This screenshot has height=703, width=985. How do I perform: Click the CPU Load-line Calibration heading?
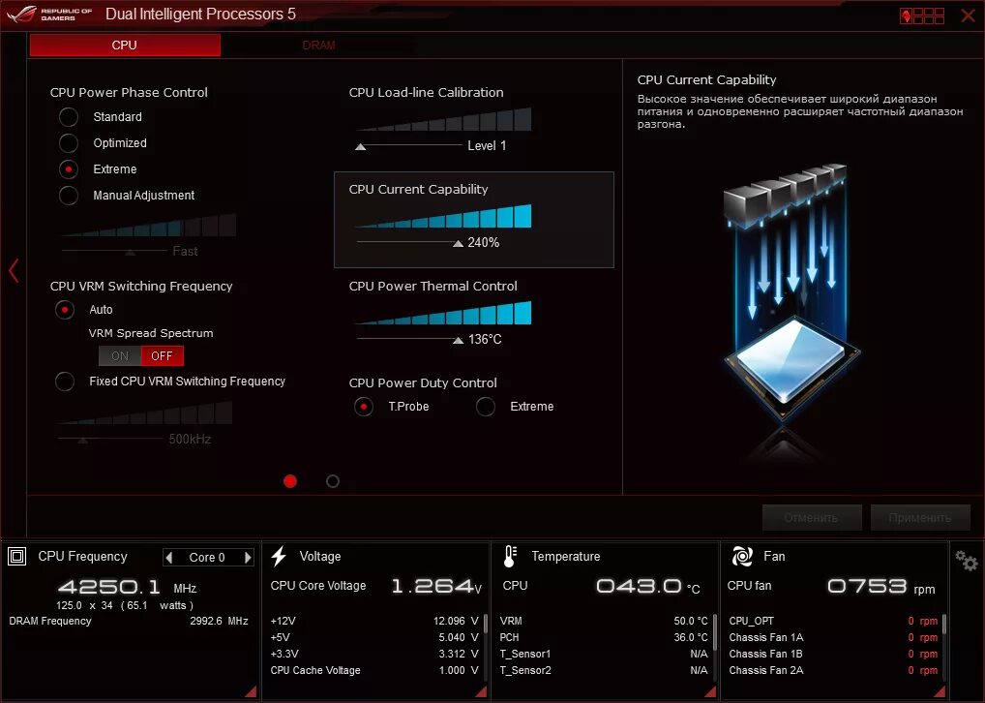pos(427,92)
